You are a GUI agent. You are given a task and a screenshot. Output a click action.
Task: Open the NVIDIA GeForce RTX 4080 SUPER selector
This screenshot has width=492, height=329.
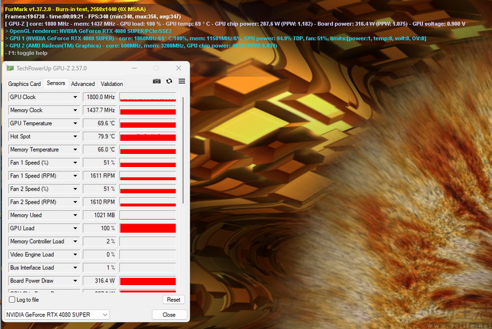pyautogui.click(x=57, y=315)
